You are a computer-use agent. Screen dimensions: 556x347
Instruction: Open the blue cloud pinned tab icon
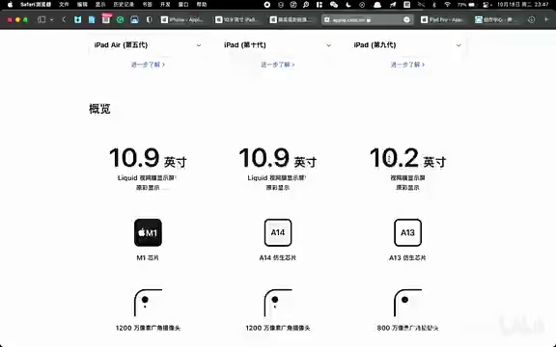(x=134, y=20)
